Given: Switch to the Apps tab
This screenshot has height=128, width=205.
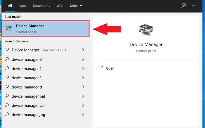Looking at the screenshot, I should point(22,6).
